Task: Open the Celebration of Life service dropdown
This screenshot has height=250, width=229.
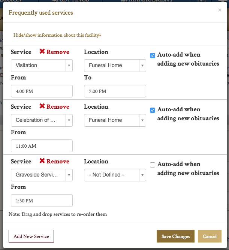Action: (x=42, y=120)
